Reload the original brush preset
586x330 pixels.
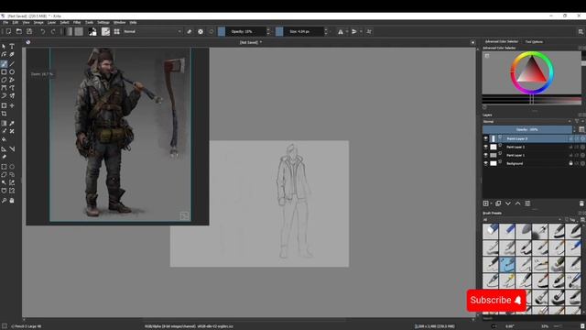(212, 32)
